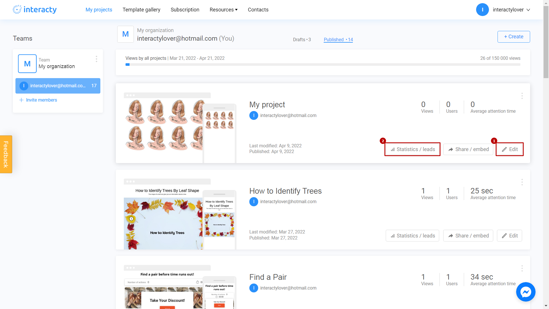549x309 pixels.
Task: Click My project title
Action: point(267,105)
